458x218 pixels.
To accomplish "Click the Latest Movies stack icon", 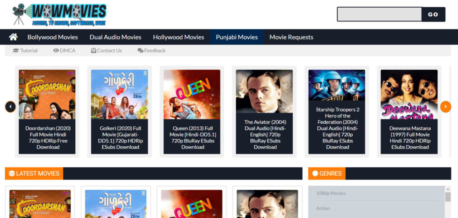I will click(12, 174).
